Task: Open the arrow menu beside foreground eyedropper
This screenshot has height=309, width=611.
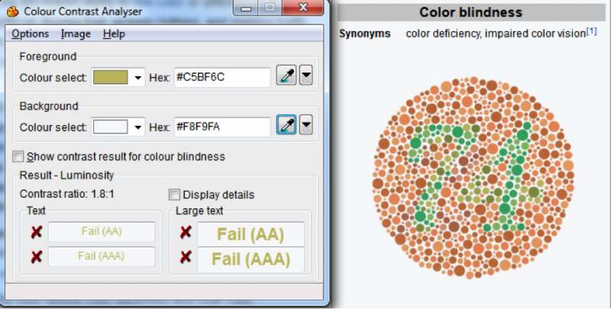Action: (x=306, y=77)
